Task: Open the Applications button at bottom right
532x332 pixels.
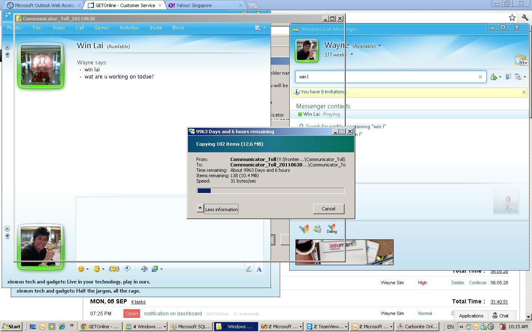Action: 471,316
